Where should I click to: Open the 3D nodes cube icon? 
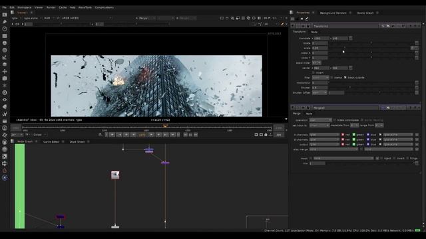coord(5,78)
